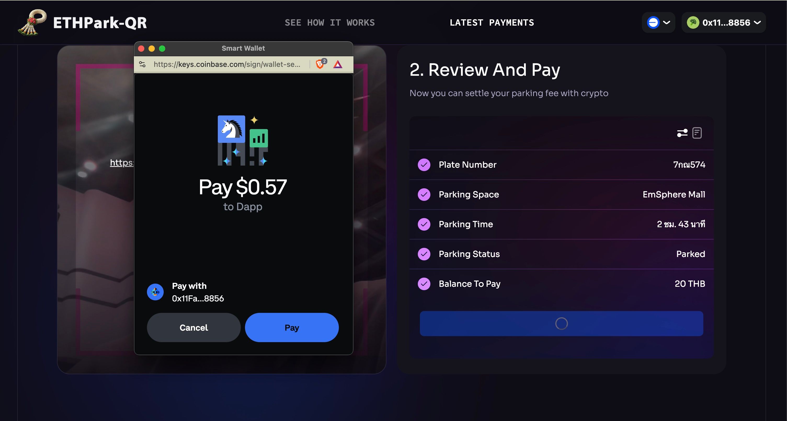Screen dimensions: 787x421
Task: Click the Parking Status checkmark icon
Action: 424,254
